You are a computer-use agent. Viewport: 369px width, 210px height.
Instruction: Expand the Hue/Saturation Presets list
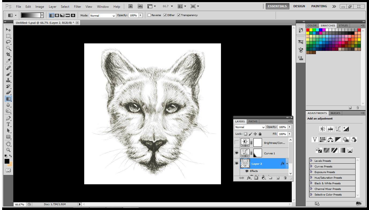(311, 178)
